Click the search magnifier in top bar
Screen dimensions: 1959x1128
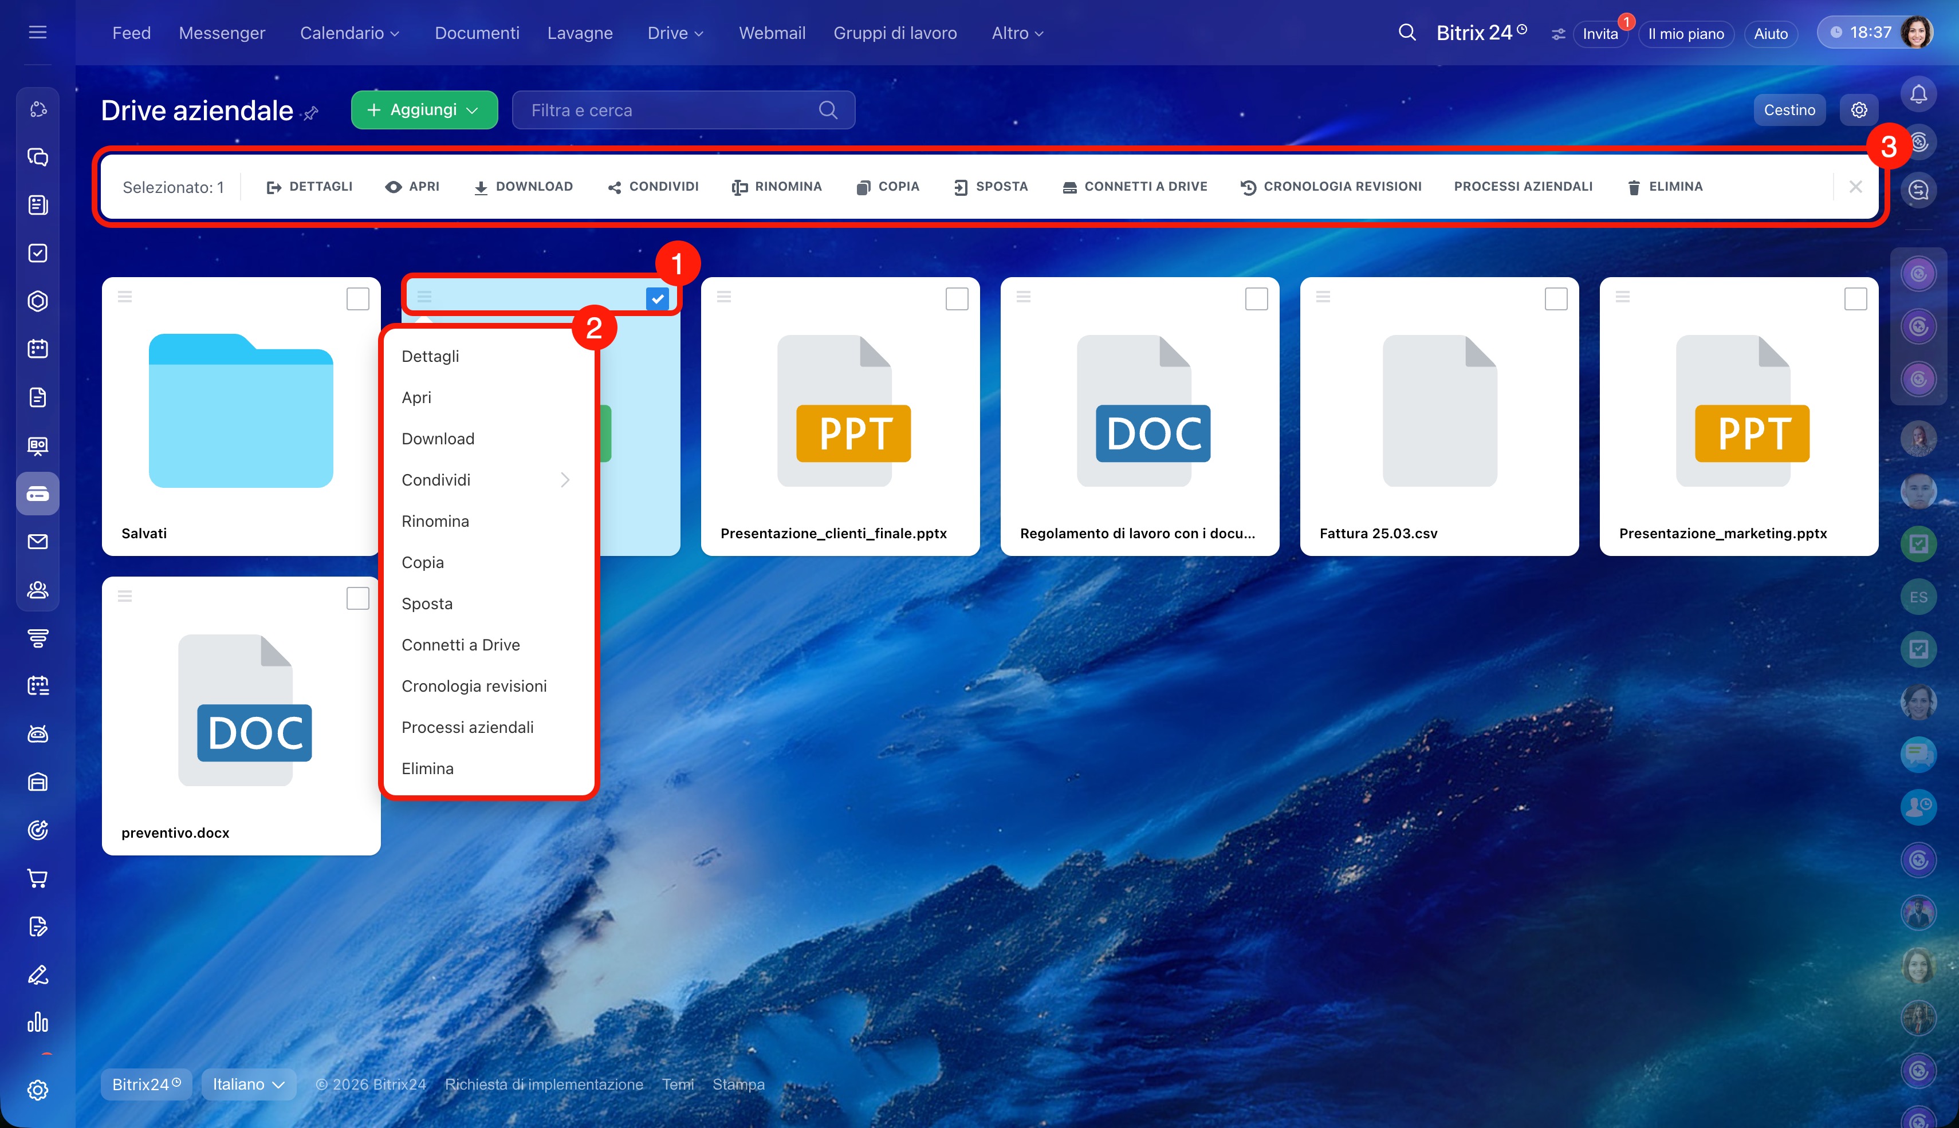(x=1406, y=33)
